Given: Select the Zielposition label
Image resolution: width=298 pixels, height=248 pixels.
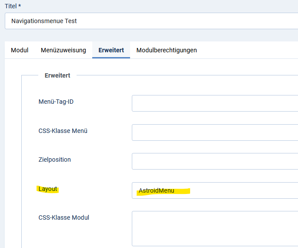Looking at the screenshot, I should [55, 160].
